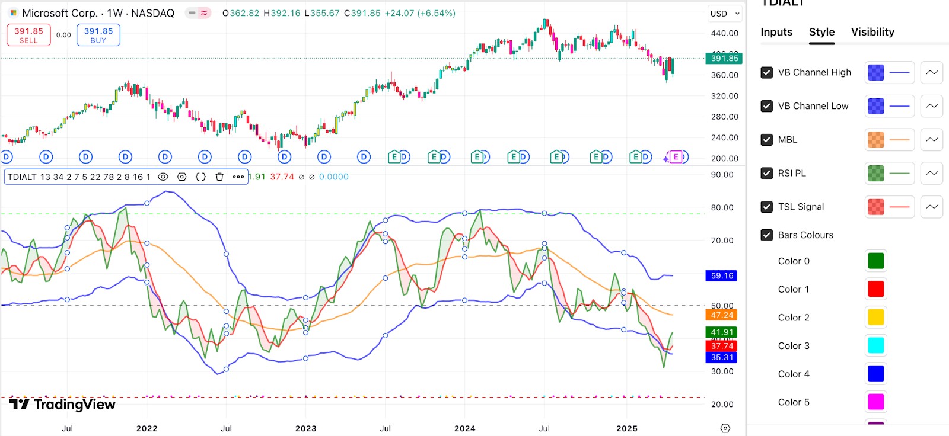The width and height of the screenshot is (949, 436).
Task: Toggle the Bars Colours checkbox
Action: [767, 235]
